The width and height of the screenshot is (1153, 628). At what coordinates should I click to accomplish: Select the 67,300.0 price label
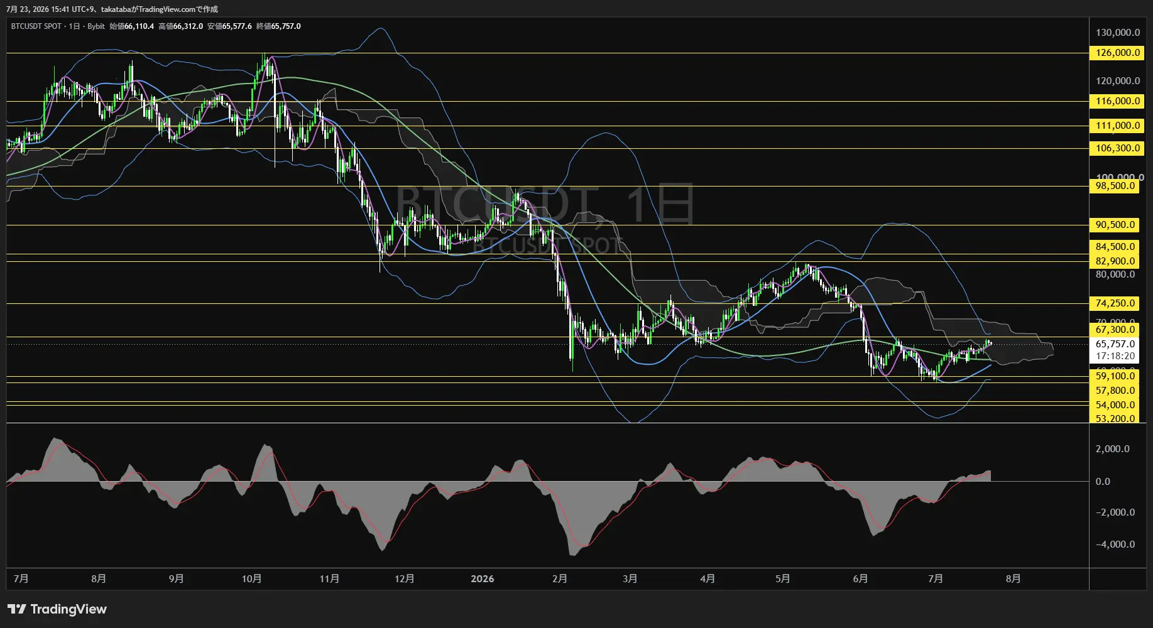(1114, 330)
